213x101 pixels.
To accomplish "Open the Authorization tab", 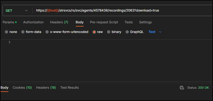I will point(33,22).
